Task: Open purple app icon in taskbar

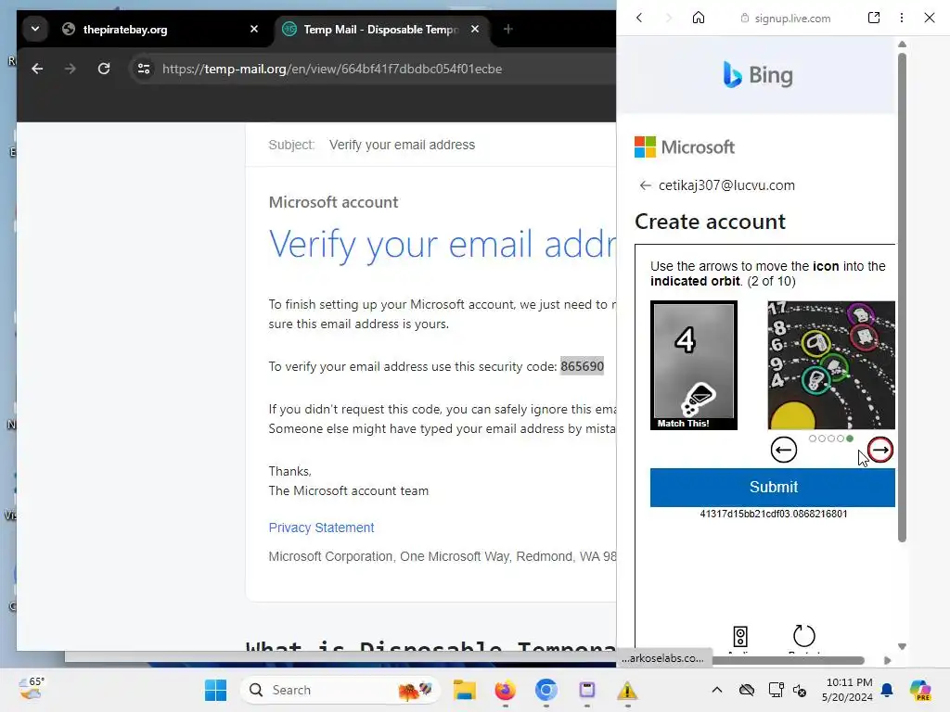Action: click(x=587, y=690)
